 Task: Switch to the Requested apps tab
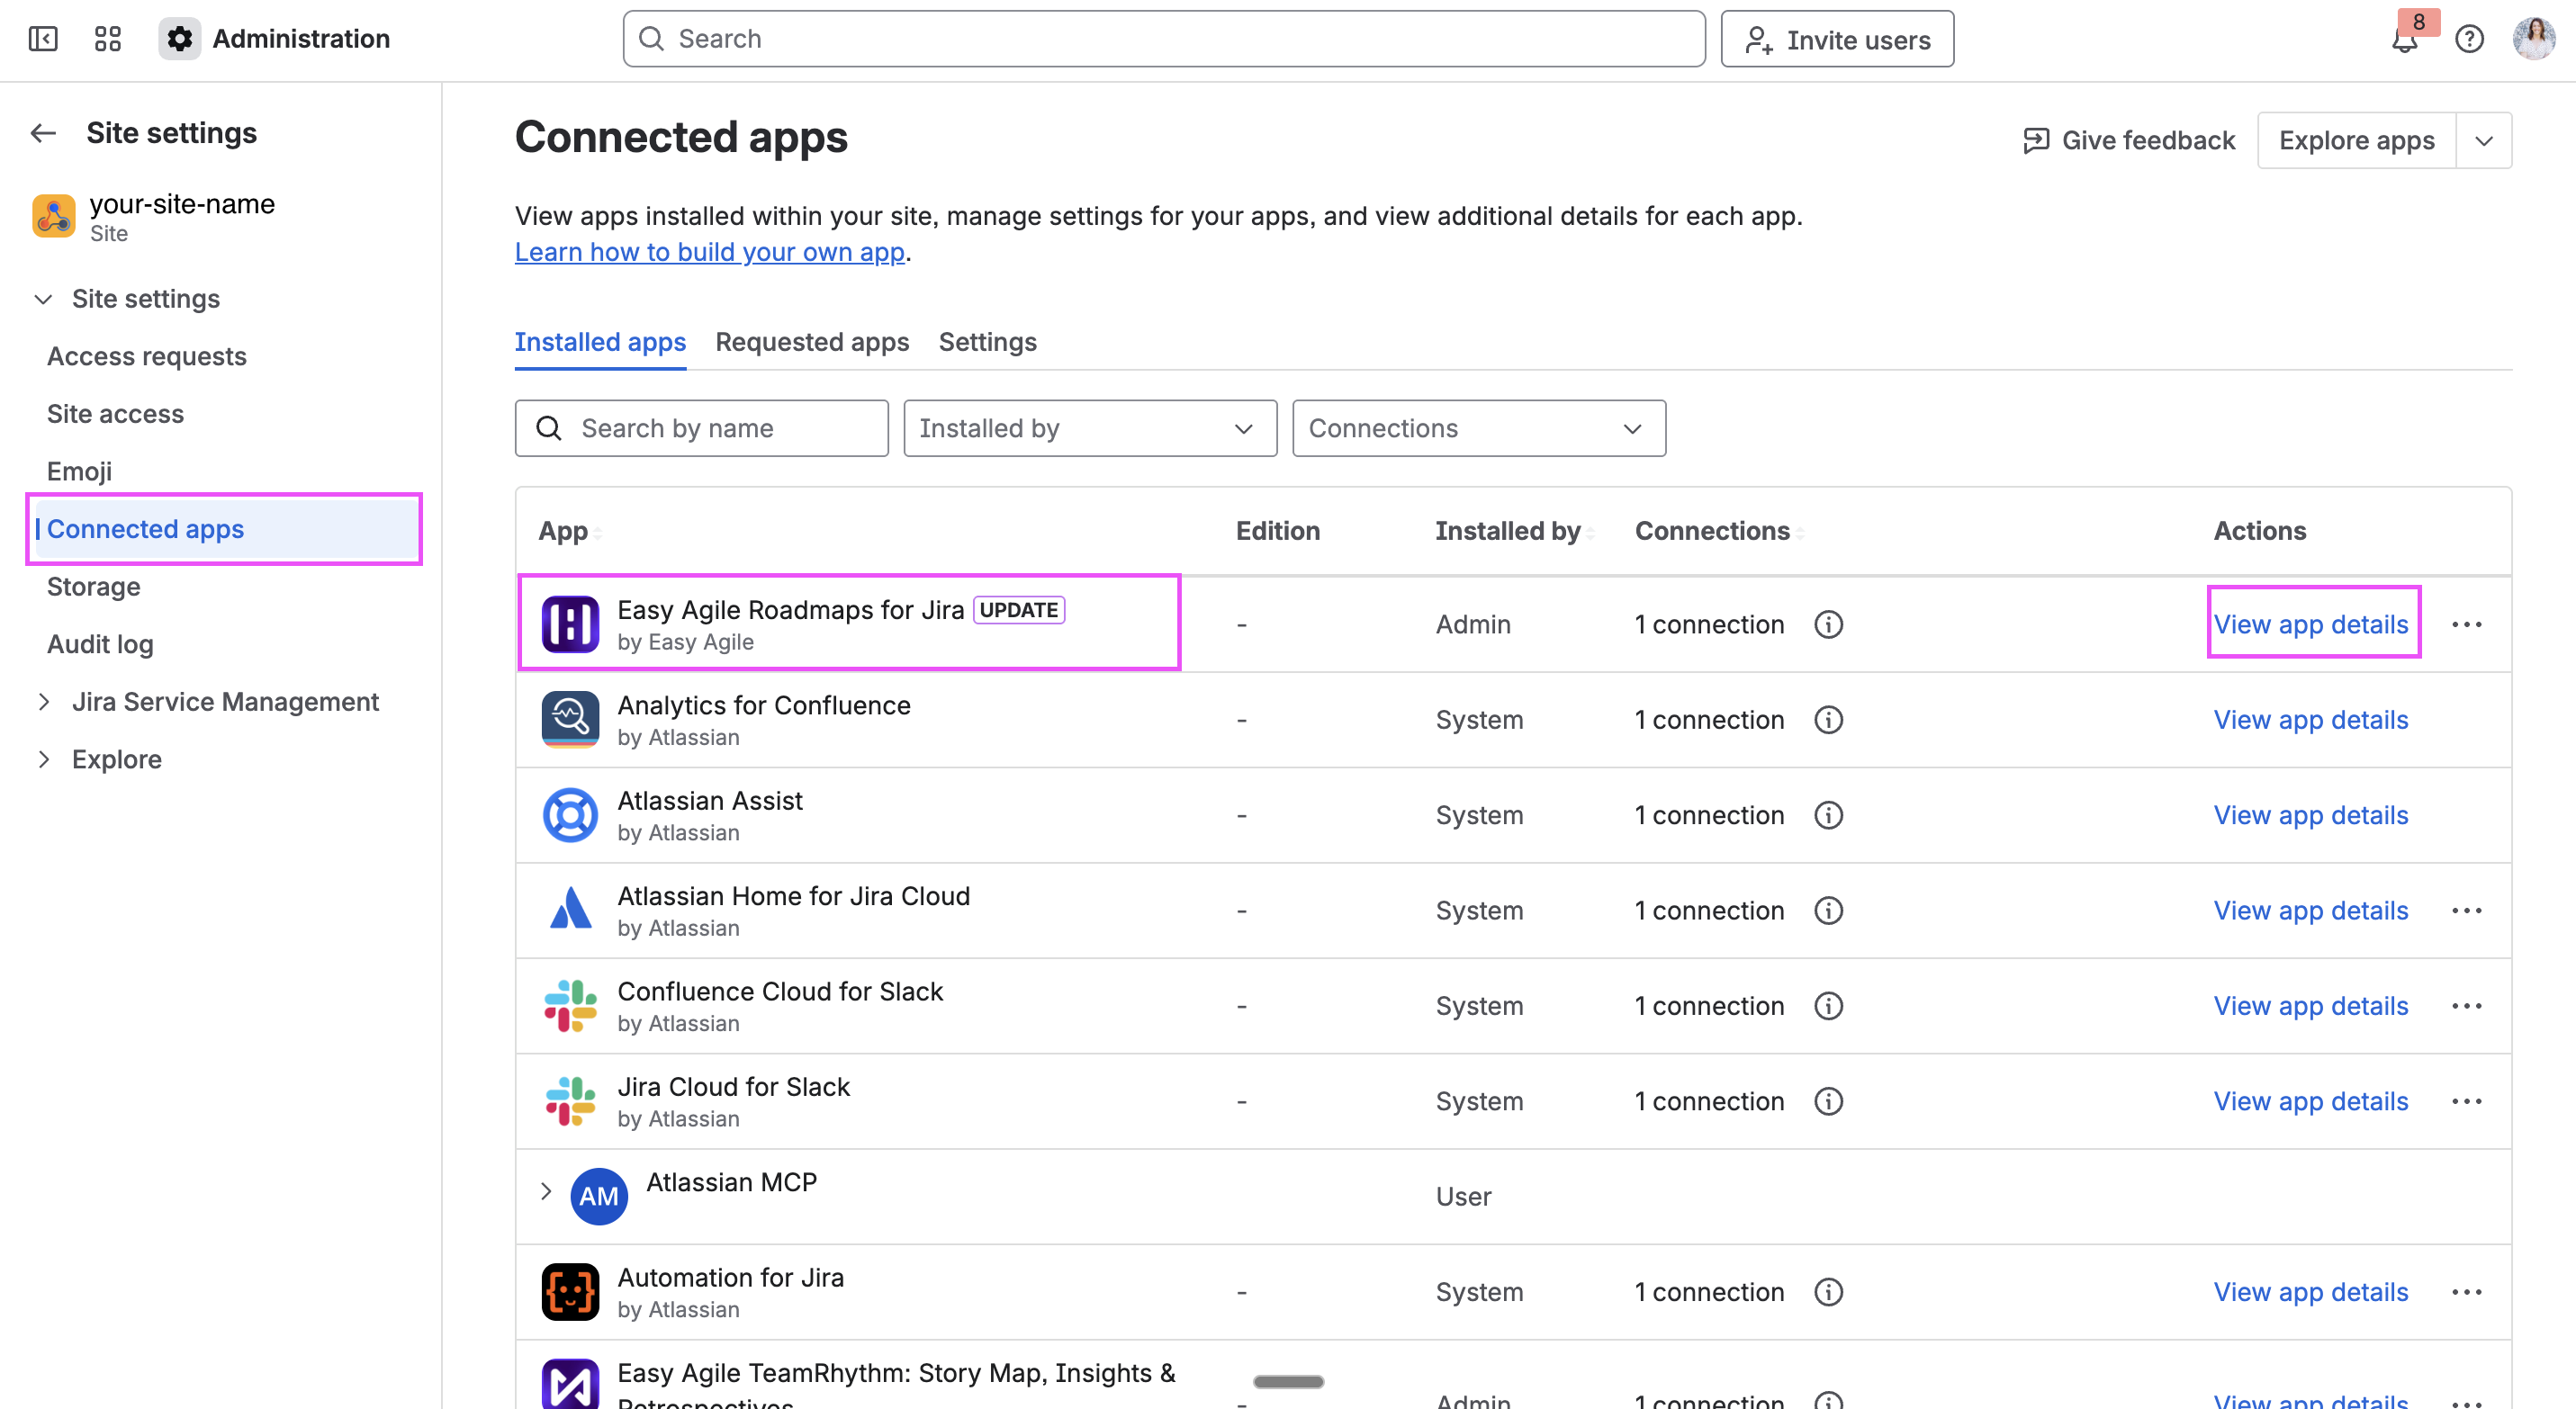(x=811, y=342)
